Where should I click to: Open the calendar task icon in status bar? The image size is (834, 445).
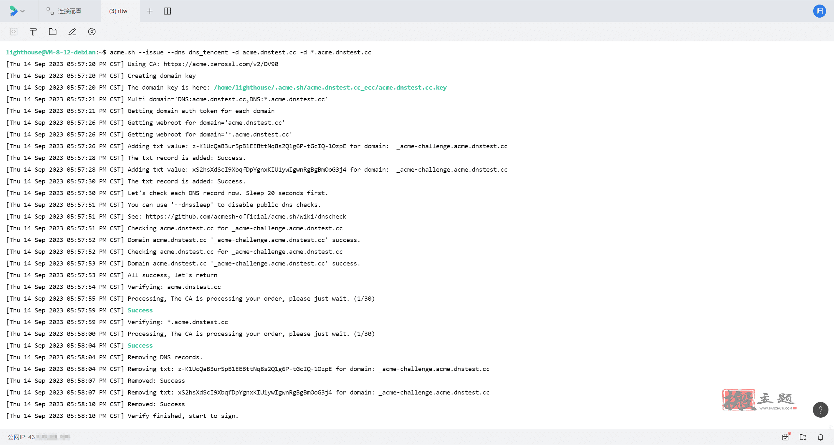tap(786, 437)
